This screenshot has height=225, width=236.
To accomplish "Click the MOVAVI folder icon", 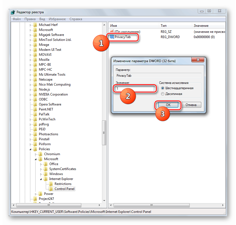I will [35, 55].
